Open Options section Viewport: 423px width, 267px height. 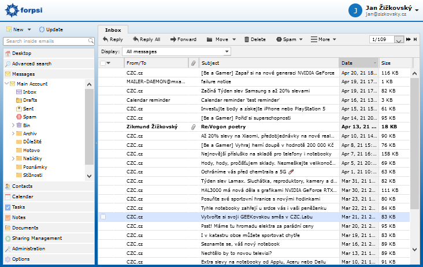49,259
